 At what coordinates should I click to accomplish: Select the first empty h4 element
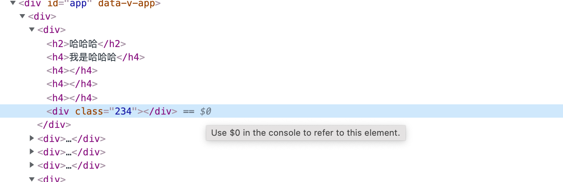click(x=72, y=71)
